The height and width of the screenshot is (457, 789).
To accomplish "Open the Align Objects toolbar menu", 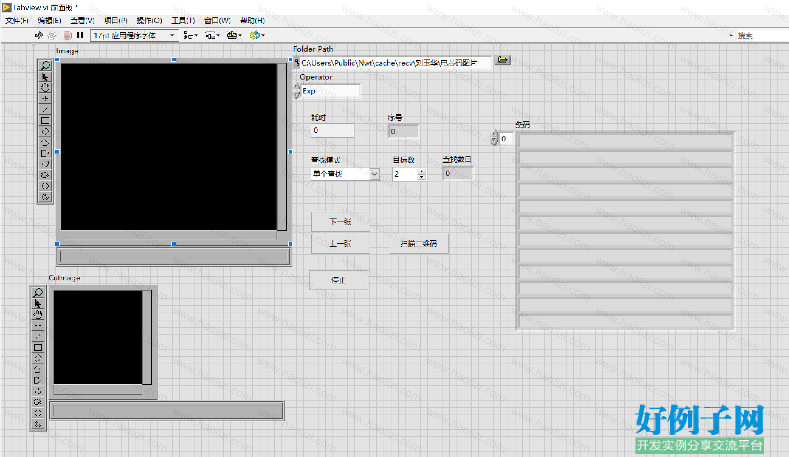I will pyautogui.click(x=191, y=35).
